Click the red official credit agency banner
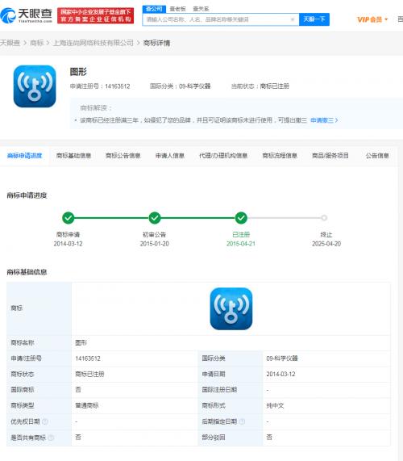The height and width of the screenshot is (461, 403). [x=96, y=15]
